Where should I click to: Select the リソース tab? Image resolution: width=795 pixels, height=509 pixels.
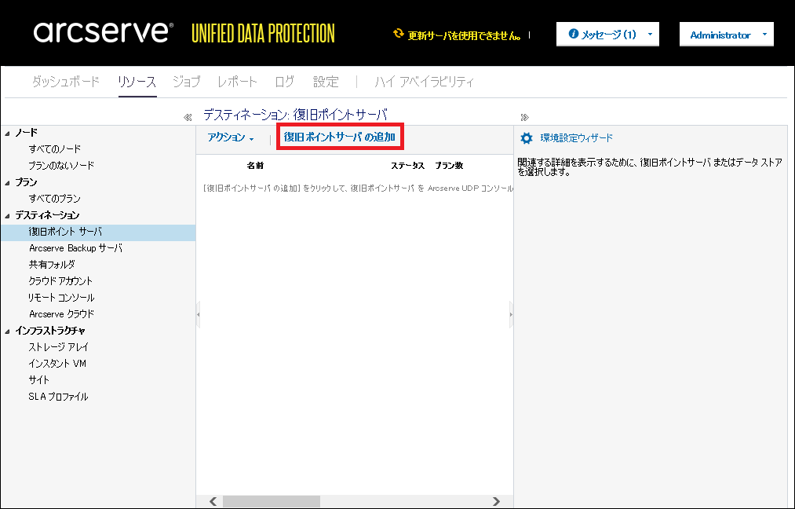click(137, 81)
